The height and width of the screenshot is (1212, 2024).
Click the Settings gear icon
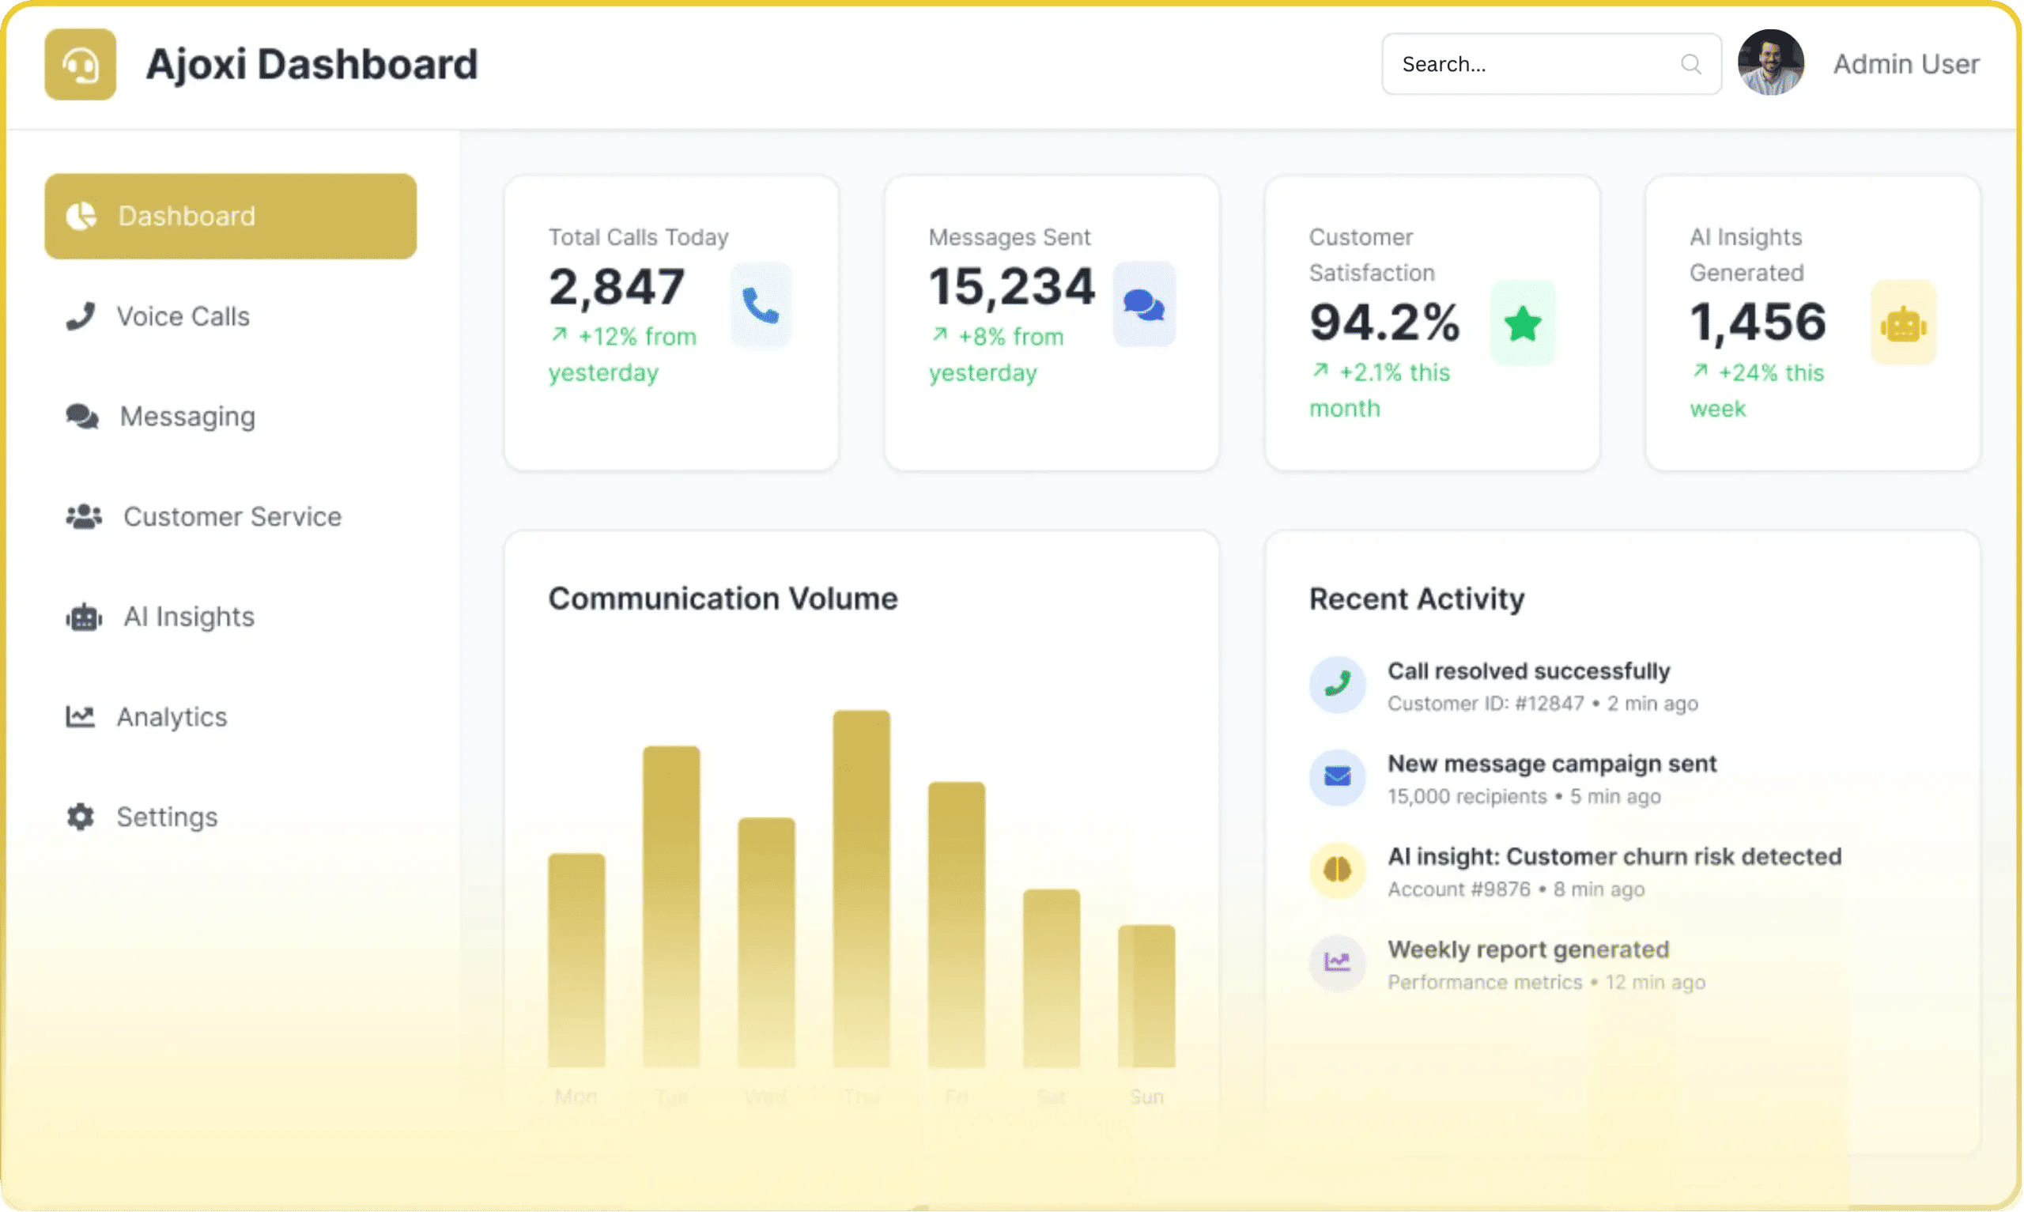[80, 817]
